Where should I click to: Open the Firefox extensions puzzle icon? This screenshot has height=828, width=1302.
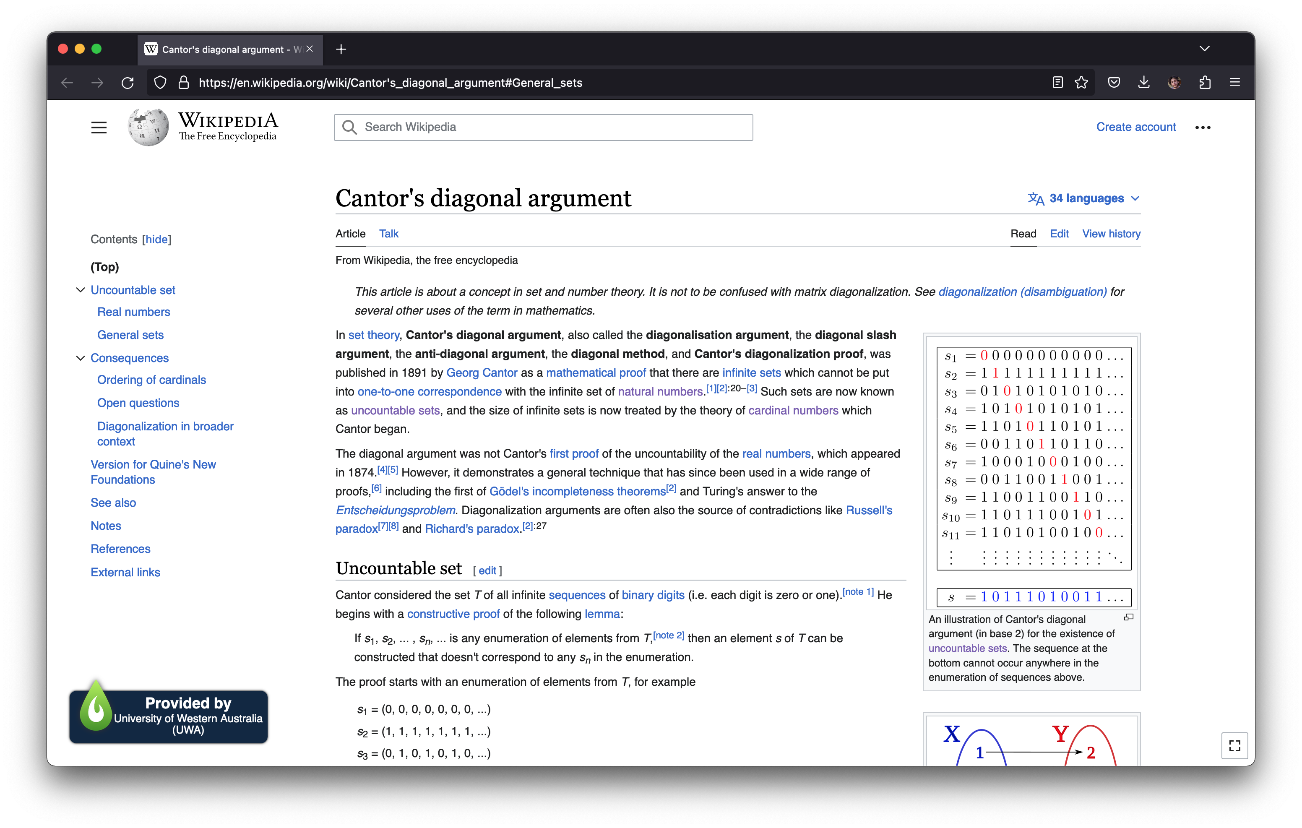click(1205, 82)
